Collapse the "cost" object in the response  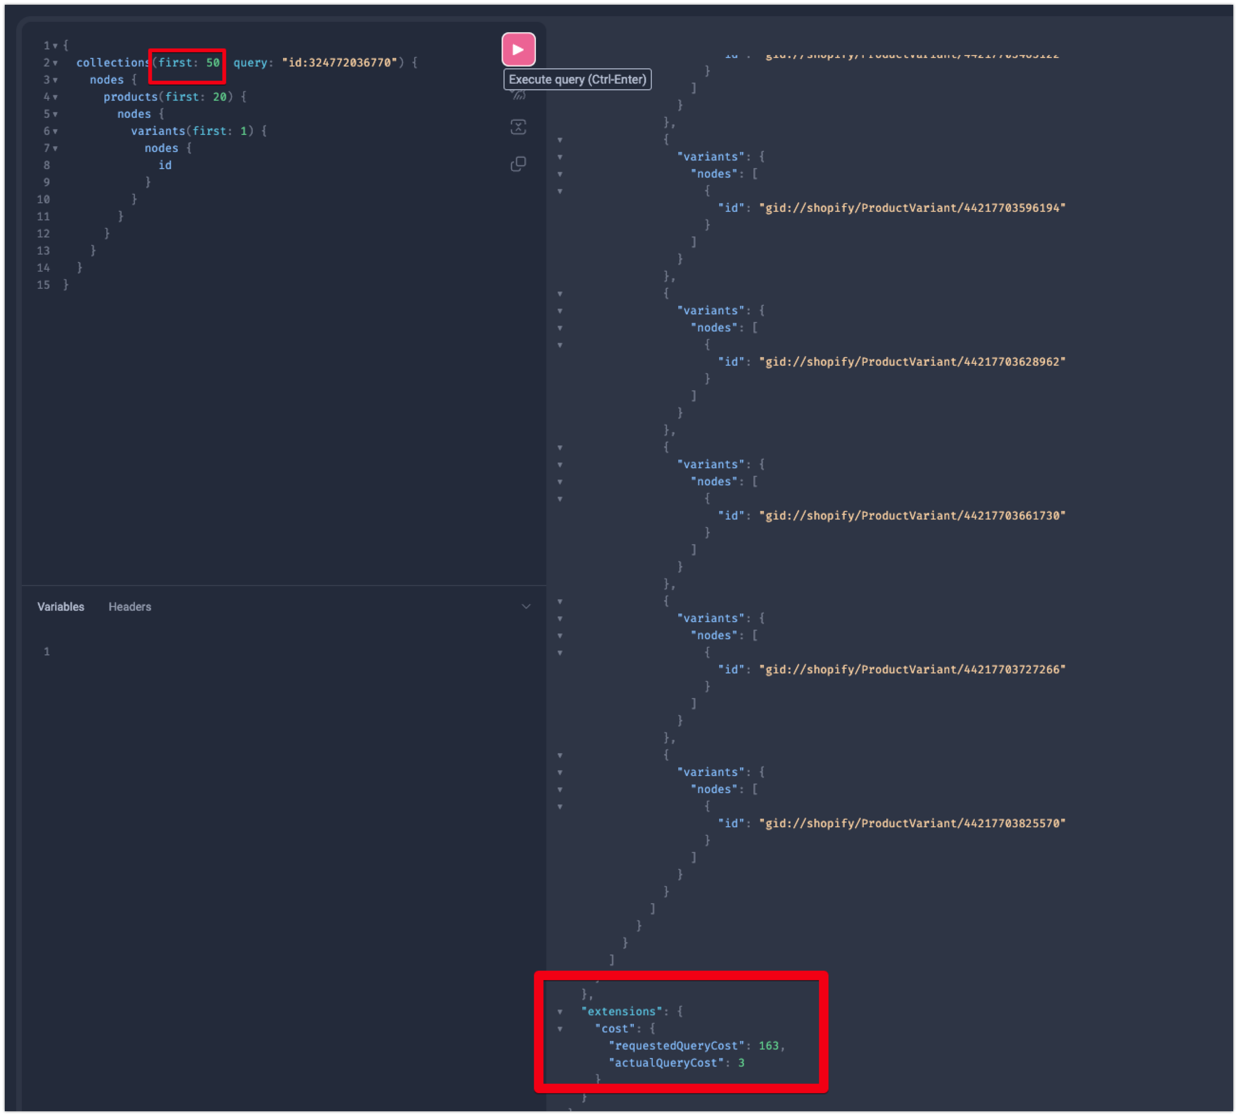click(560, 1030)
